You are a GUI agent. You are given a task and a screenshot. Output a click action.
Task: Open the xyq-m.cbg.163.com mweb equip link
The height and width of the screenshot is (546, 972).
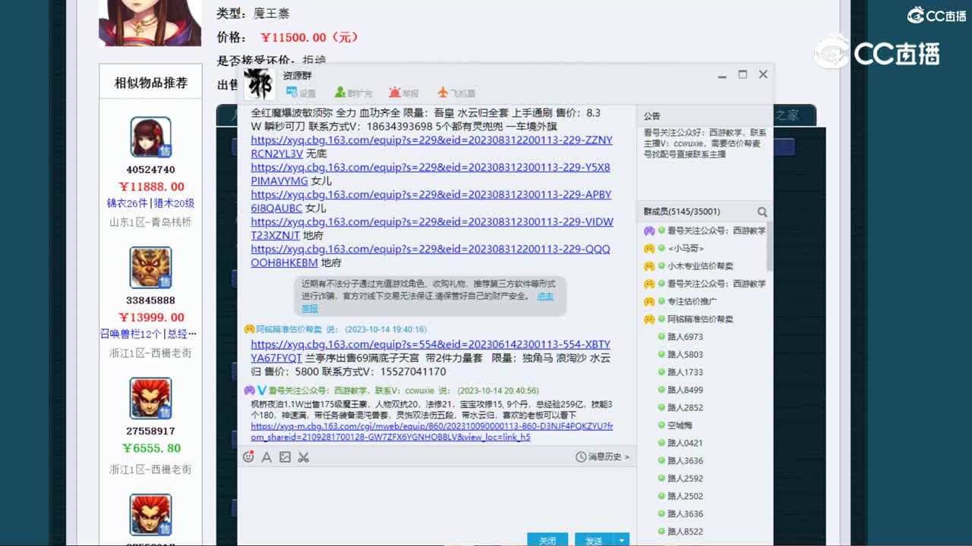coord(432,431)
